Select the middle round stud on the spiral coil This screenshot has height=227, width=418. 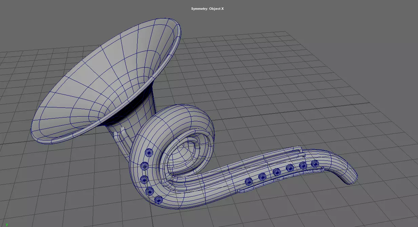[x=144, y=179]
